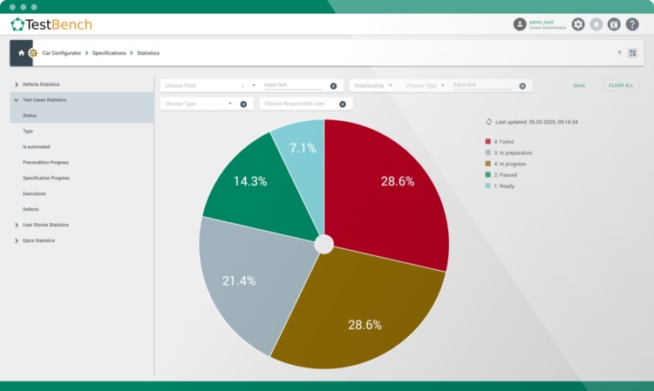Click the SAVE filter button
The height and width of the screenshot is (391, 654).
coord(579,85)
